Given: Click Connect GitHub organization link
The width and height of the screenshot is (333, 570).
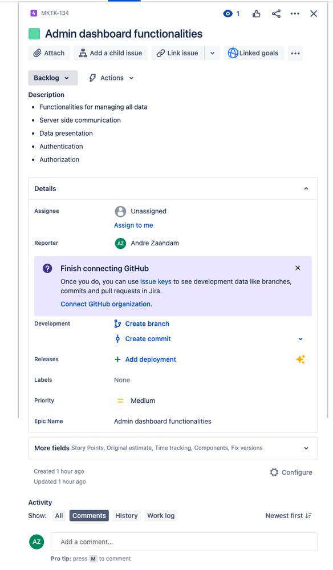Looking at the screenshot, I should 107,304.
